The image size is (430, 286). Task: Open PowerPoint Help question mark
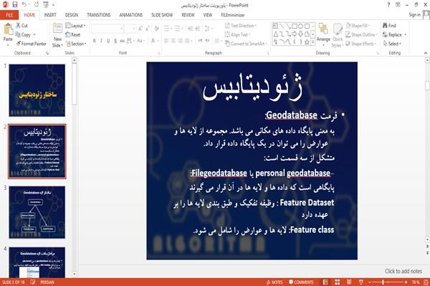pyautogui.click(x=388, y=5)
